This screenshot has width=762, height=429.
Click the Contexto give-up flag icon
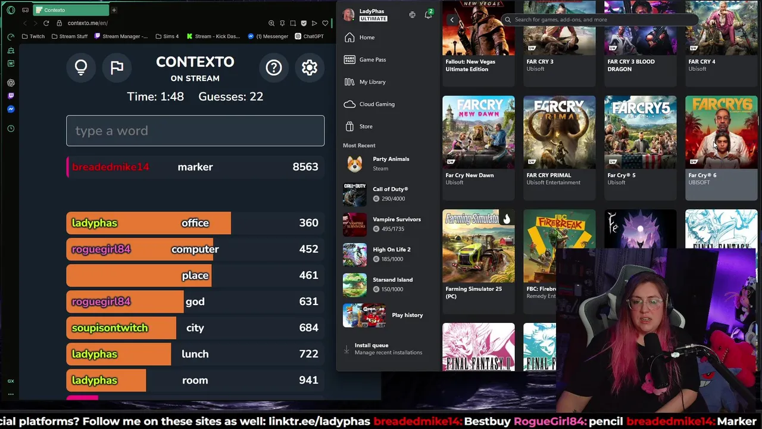click(x=117, y=67)
